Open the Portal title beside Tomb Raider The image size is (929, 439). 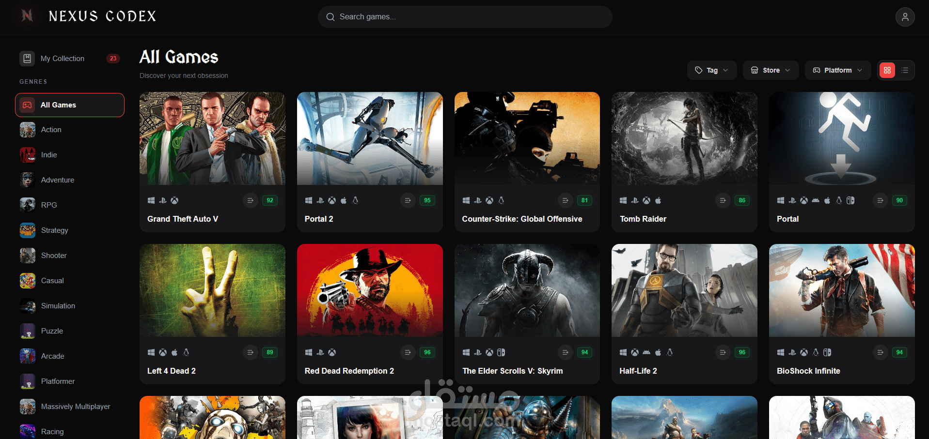(x=787, y=219)
